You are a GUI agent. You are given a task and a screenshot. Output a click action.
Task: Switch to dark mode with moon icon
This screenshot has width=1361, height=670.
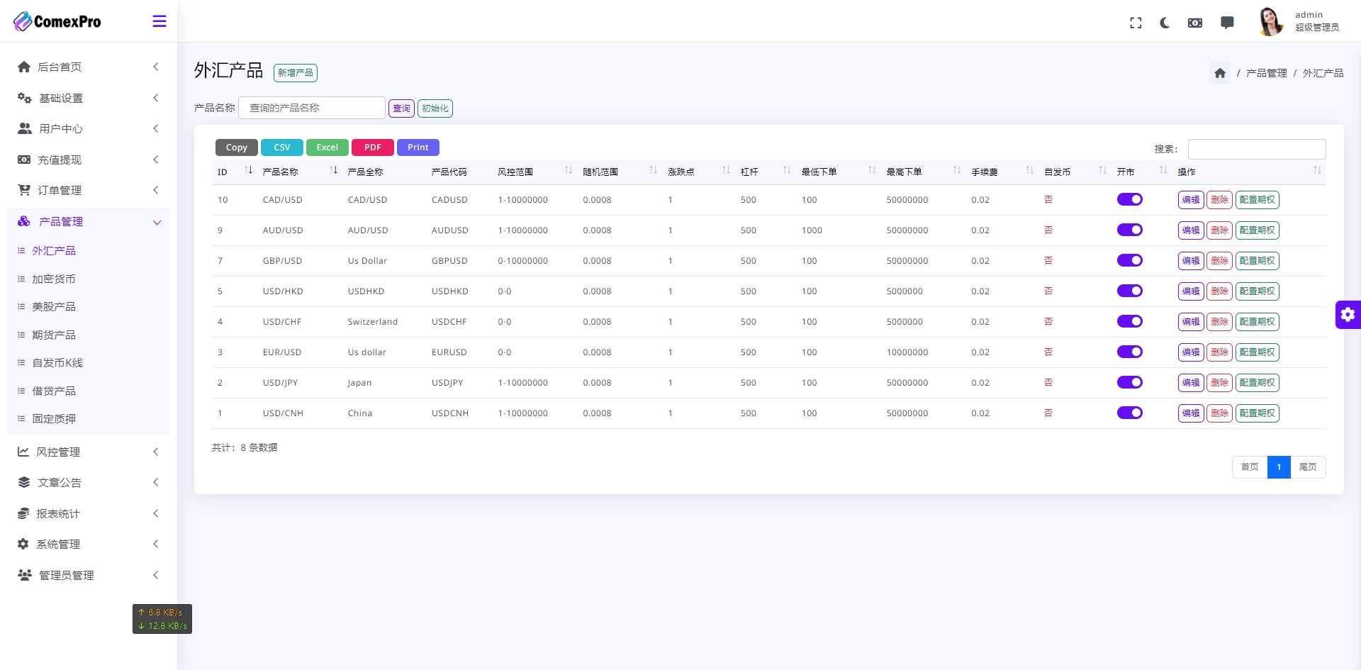pos(1165,23)
